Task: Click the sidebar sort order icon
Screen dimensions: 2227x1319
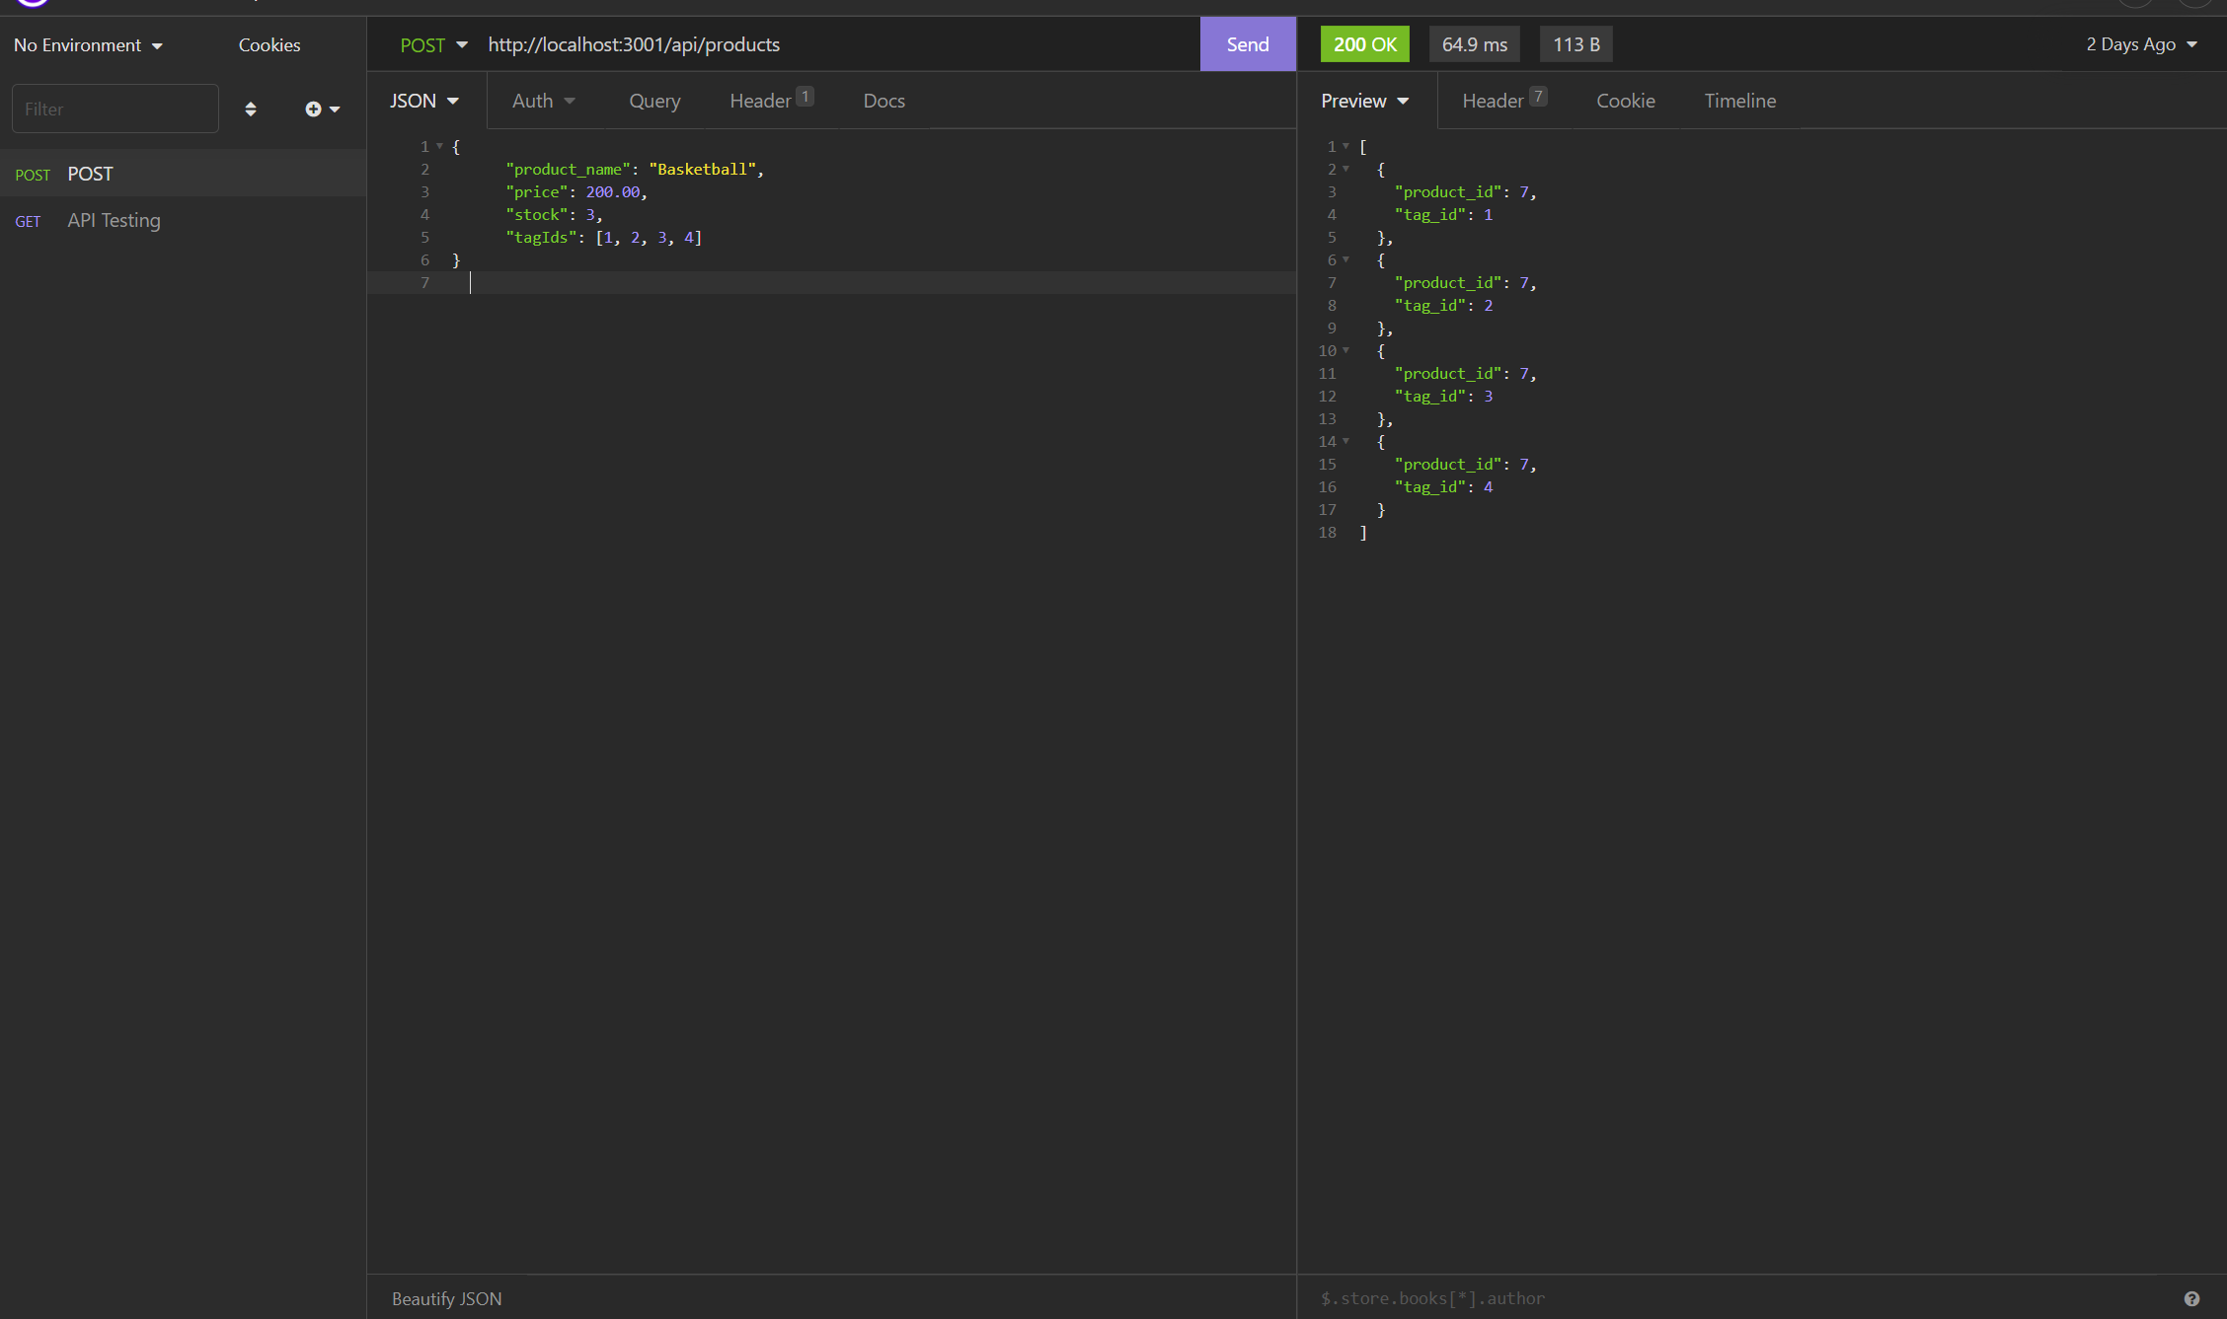Action: 251,109
